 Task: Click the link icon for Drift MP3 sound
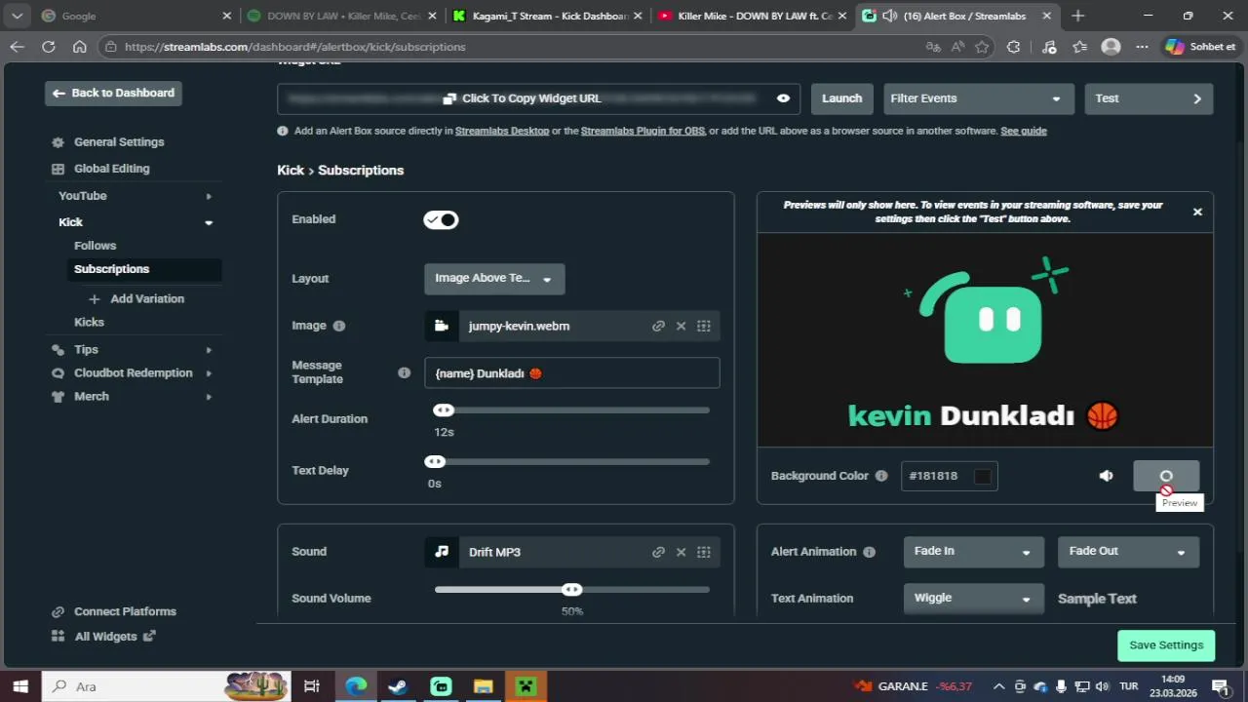(x=658, y=552)
